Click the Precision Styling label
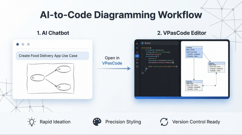This screenshot has height=135, width=242. [123, 122]
